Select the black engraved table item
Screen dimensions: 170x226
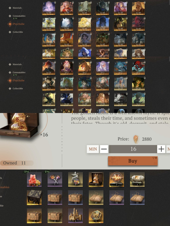click(x=34, y=197)
